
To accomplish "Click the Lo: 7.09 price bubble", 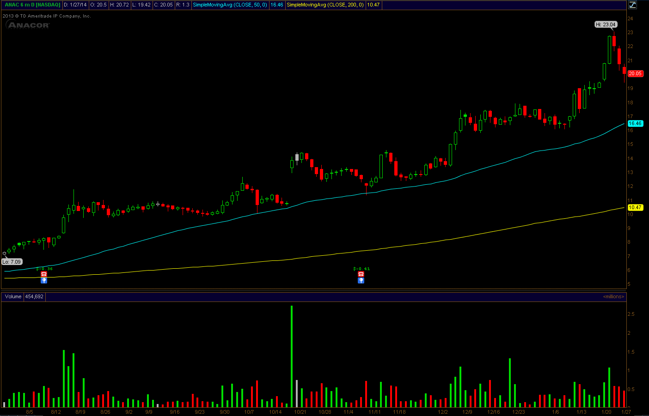I will point(12,262).
